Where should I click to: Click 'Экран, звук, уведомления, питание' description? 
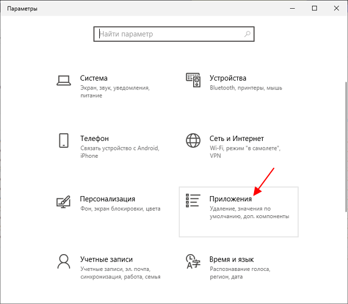click(x=115, y=92)
